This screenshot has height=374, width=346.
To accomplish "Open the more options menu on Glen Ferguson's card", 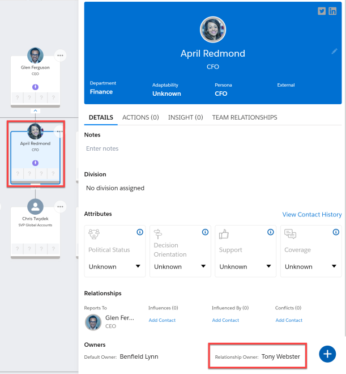I will (x=60, y=56).
